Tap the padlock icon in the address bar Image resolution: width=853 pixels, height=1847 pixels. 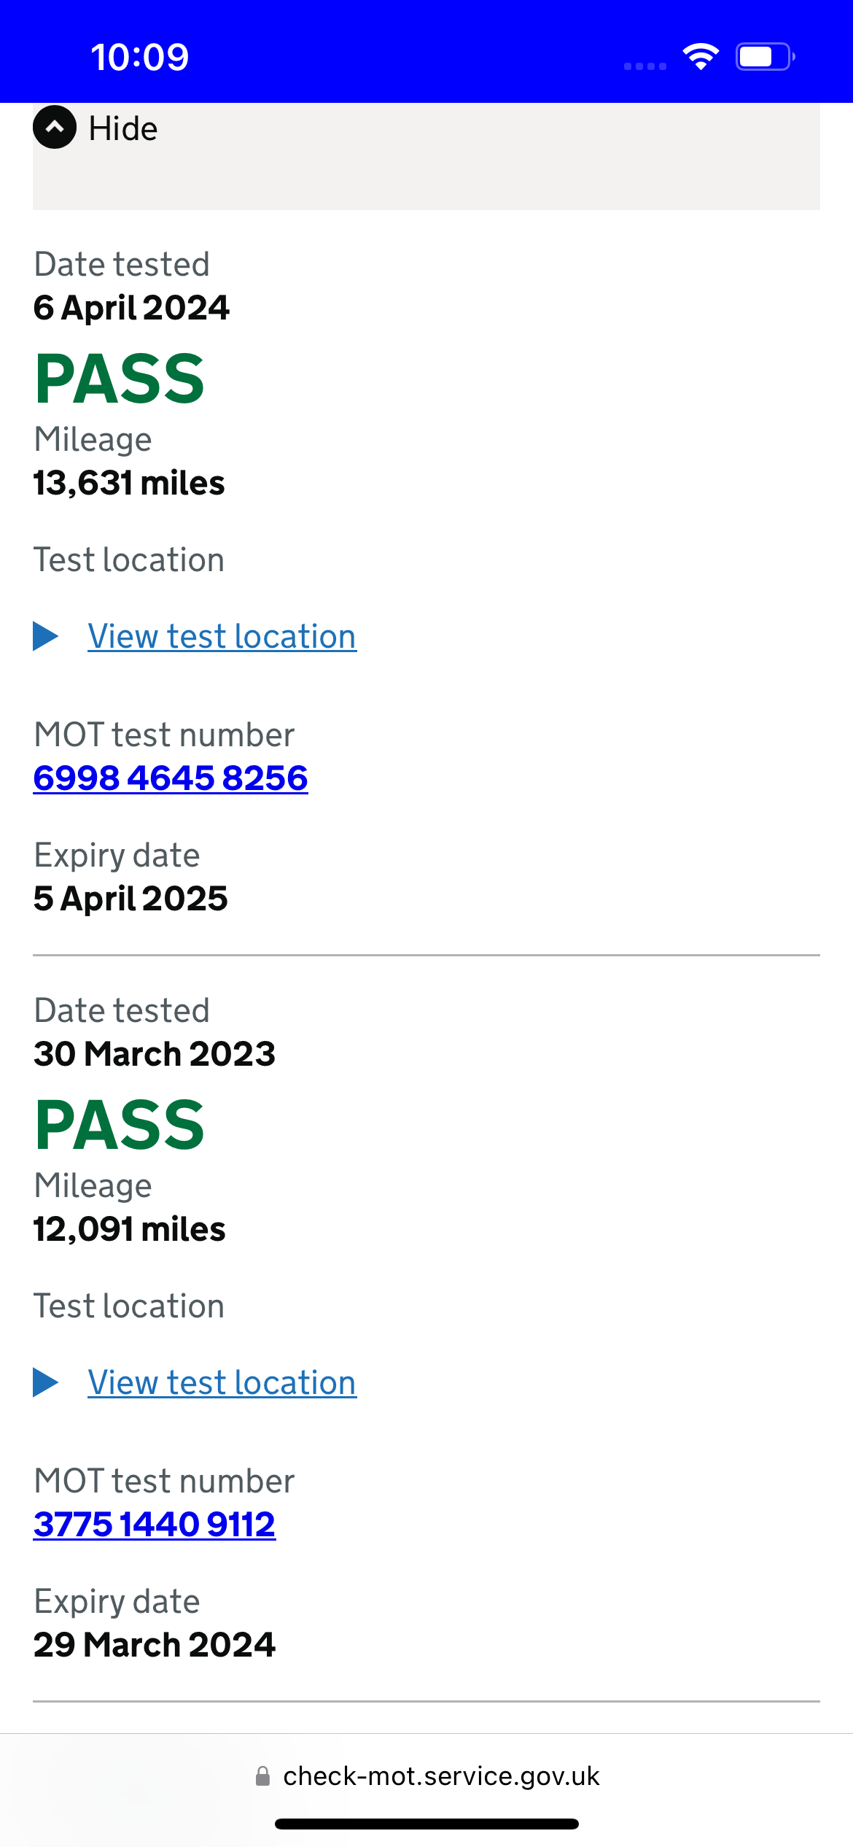coord(263,1776)
